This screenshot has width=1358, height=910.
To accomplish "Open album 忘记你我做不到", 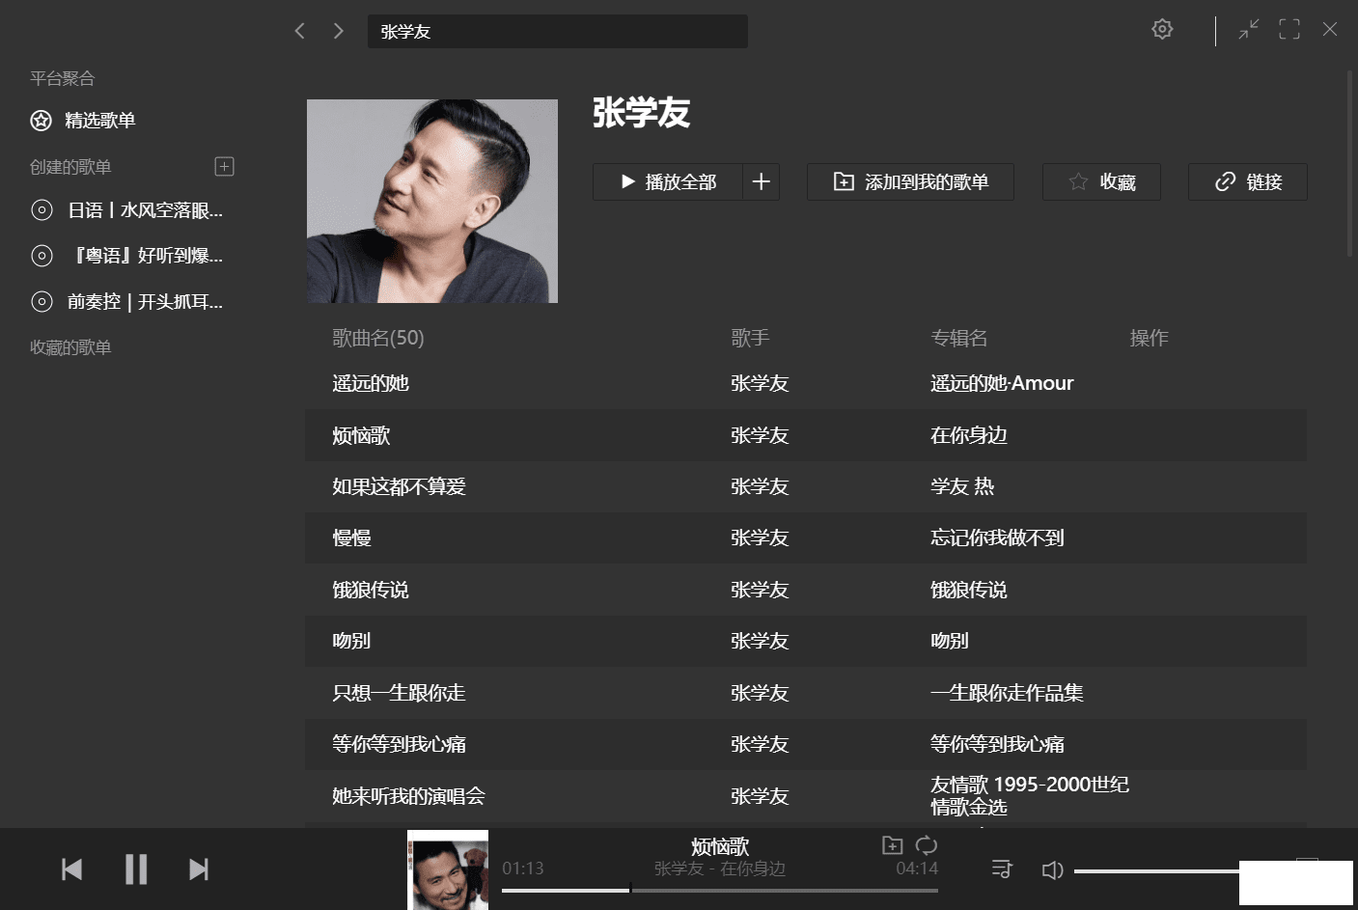I will [x=997, y=538].
